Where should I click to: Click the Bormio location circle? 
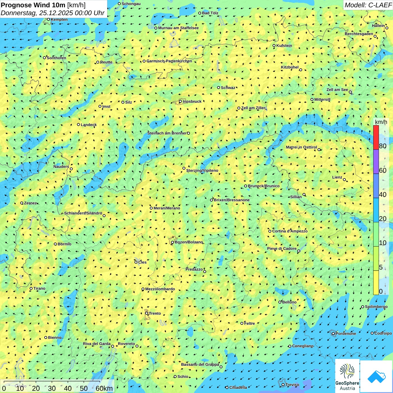(55, 244)
